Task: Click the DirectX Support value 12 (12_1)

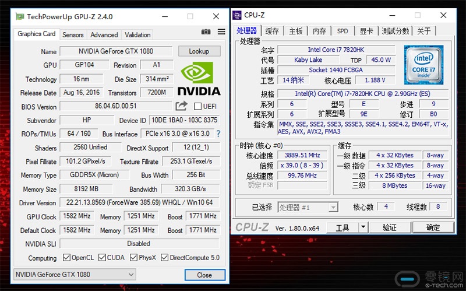Action: (196, 147)
